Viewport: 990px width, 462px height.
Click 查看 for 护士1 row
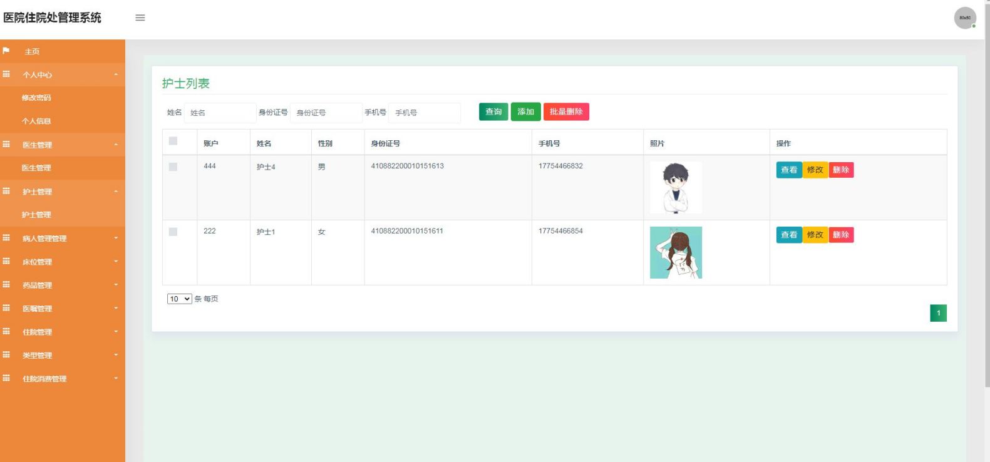click(789, 235)
